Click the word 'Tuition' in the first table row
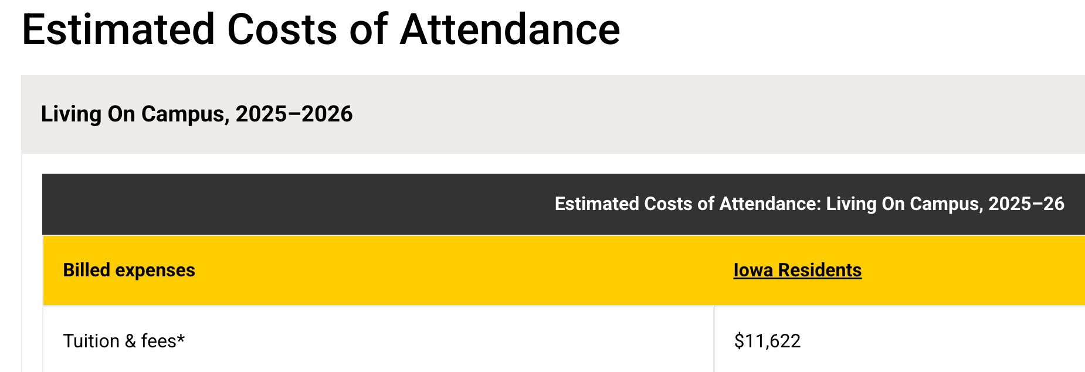 pyautogui.click(x=91, y=341)
